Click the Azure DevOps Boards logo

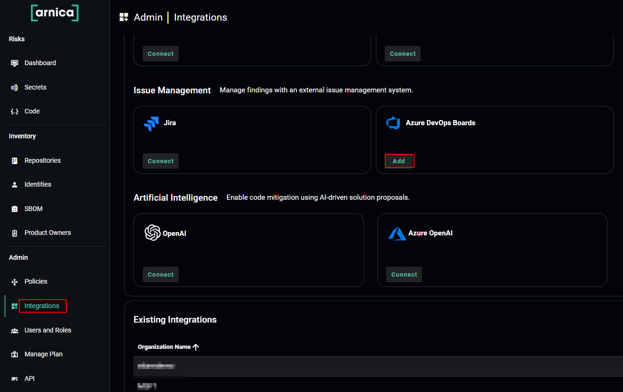click(x=393, y=123)
